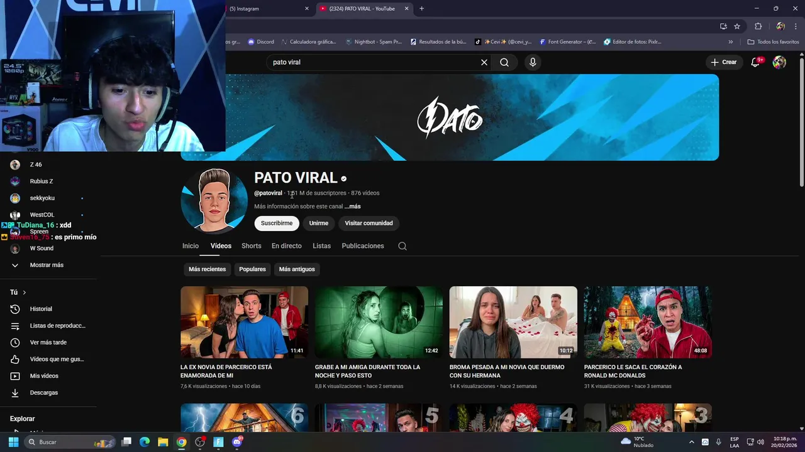Open File Explorer from taskbar
805x452 pixels.
coord(163,442)
